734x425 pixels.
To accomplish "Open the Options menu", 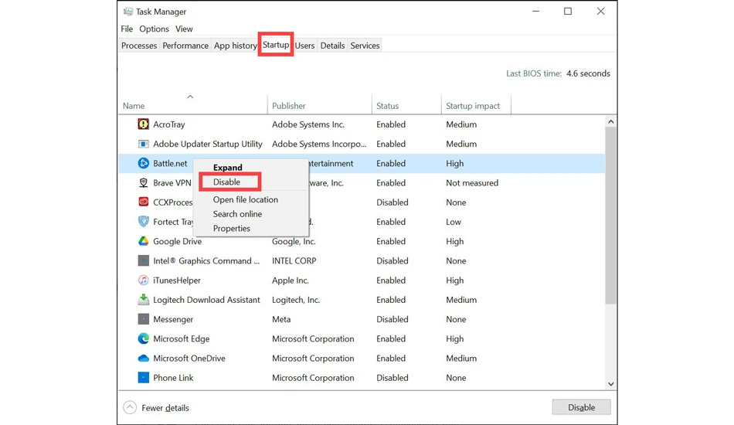I will [x=154, y=29].
